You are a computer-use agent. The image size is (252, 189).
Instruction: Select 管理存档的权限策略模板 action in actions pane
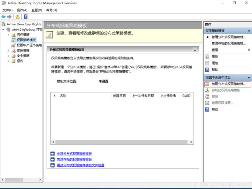click(228, 43)
